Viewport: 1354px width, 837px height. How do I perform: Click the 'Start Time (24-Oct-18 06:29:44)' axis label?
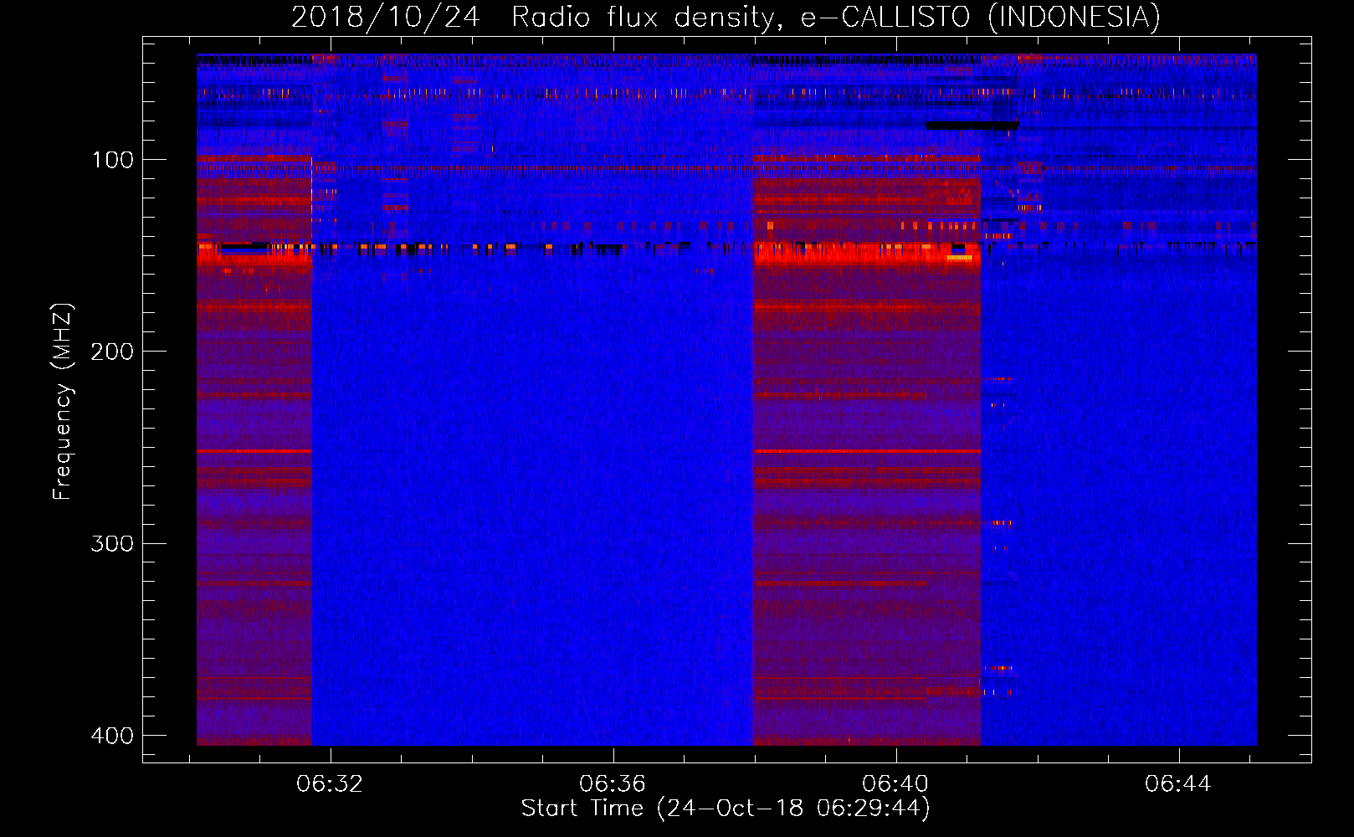pos(726,808)
